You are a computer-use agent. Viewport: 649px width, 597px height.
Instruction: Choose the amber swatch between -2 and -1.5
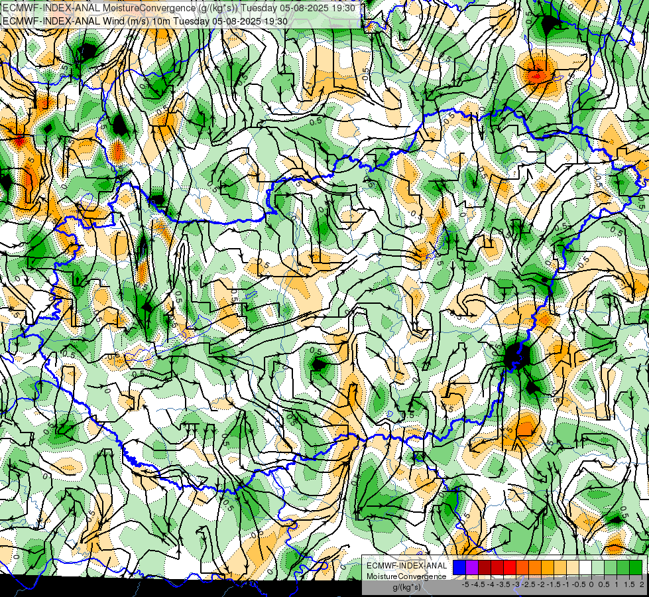click(548, 567)
